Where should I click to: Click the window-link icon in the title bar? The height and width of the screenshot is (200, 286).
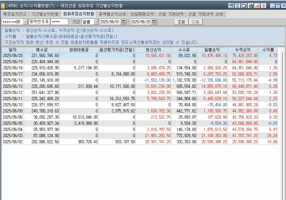[231, 6]
